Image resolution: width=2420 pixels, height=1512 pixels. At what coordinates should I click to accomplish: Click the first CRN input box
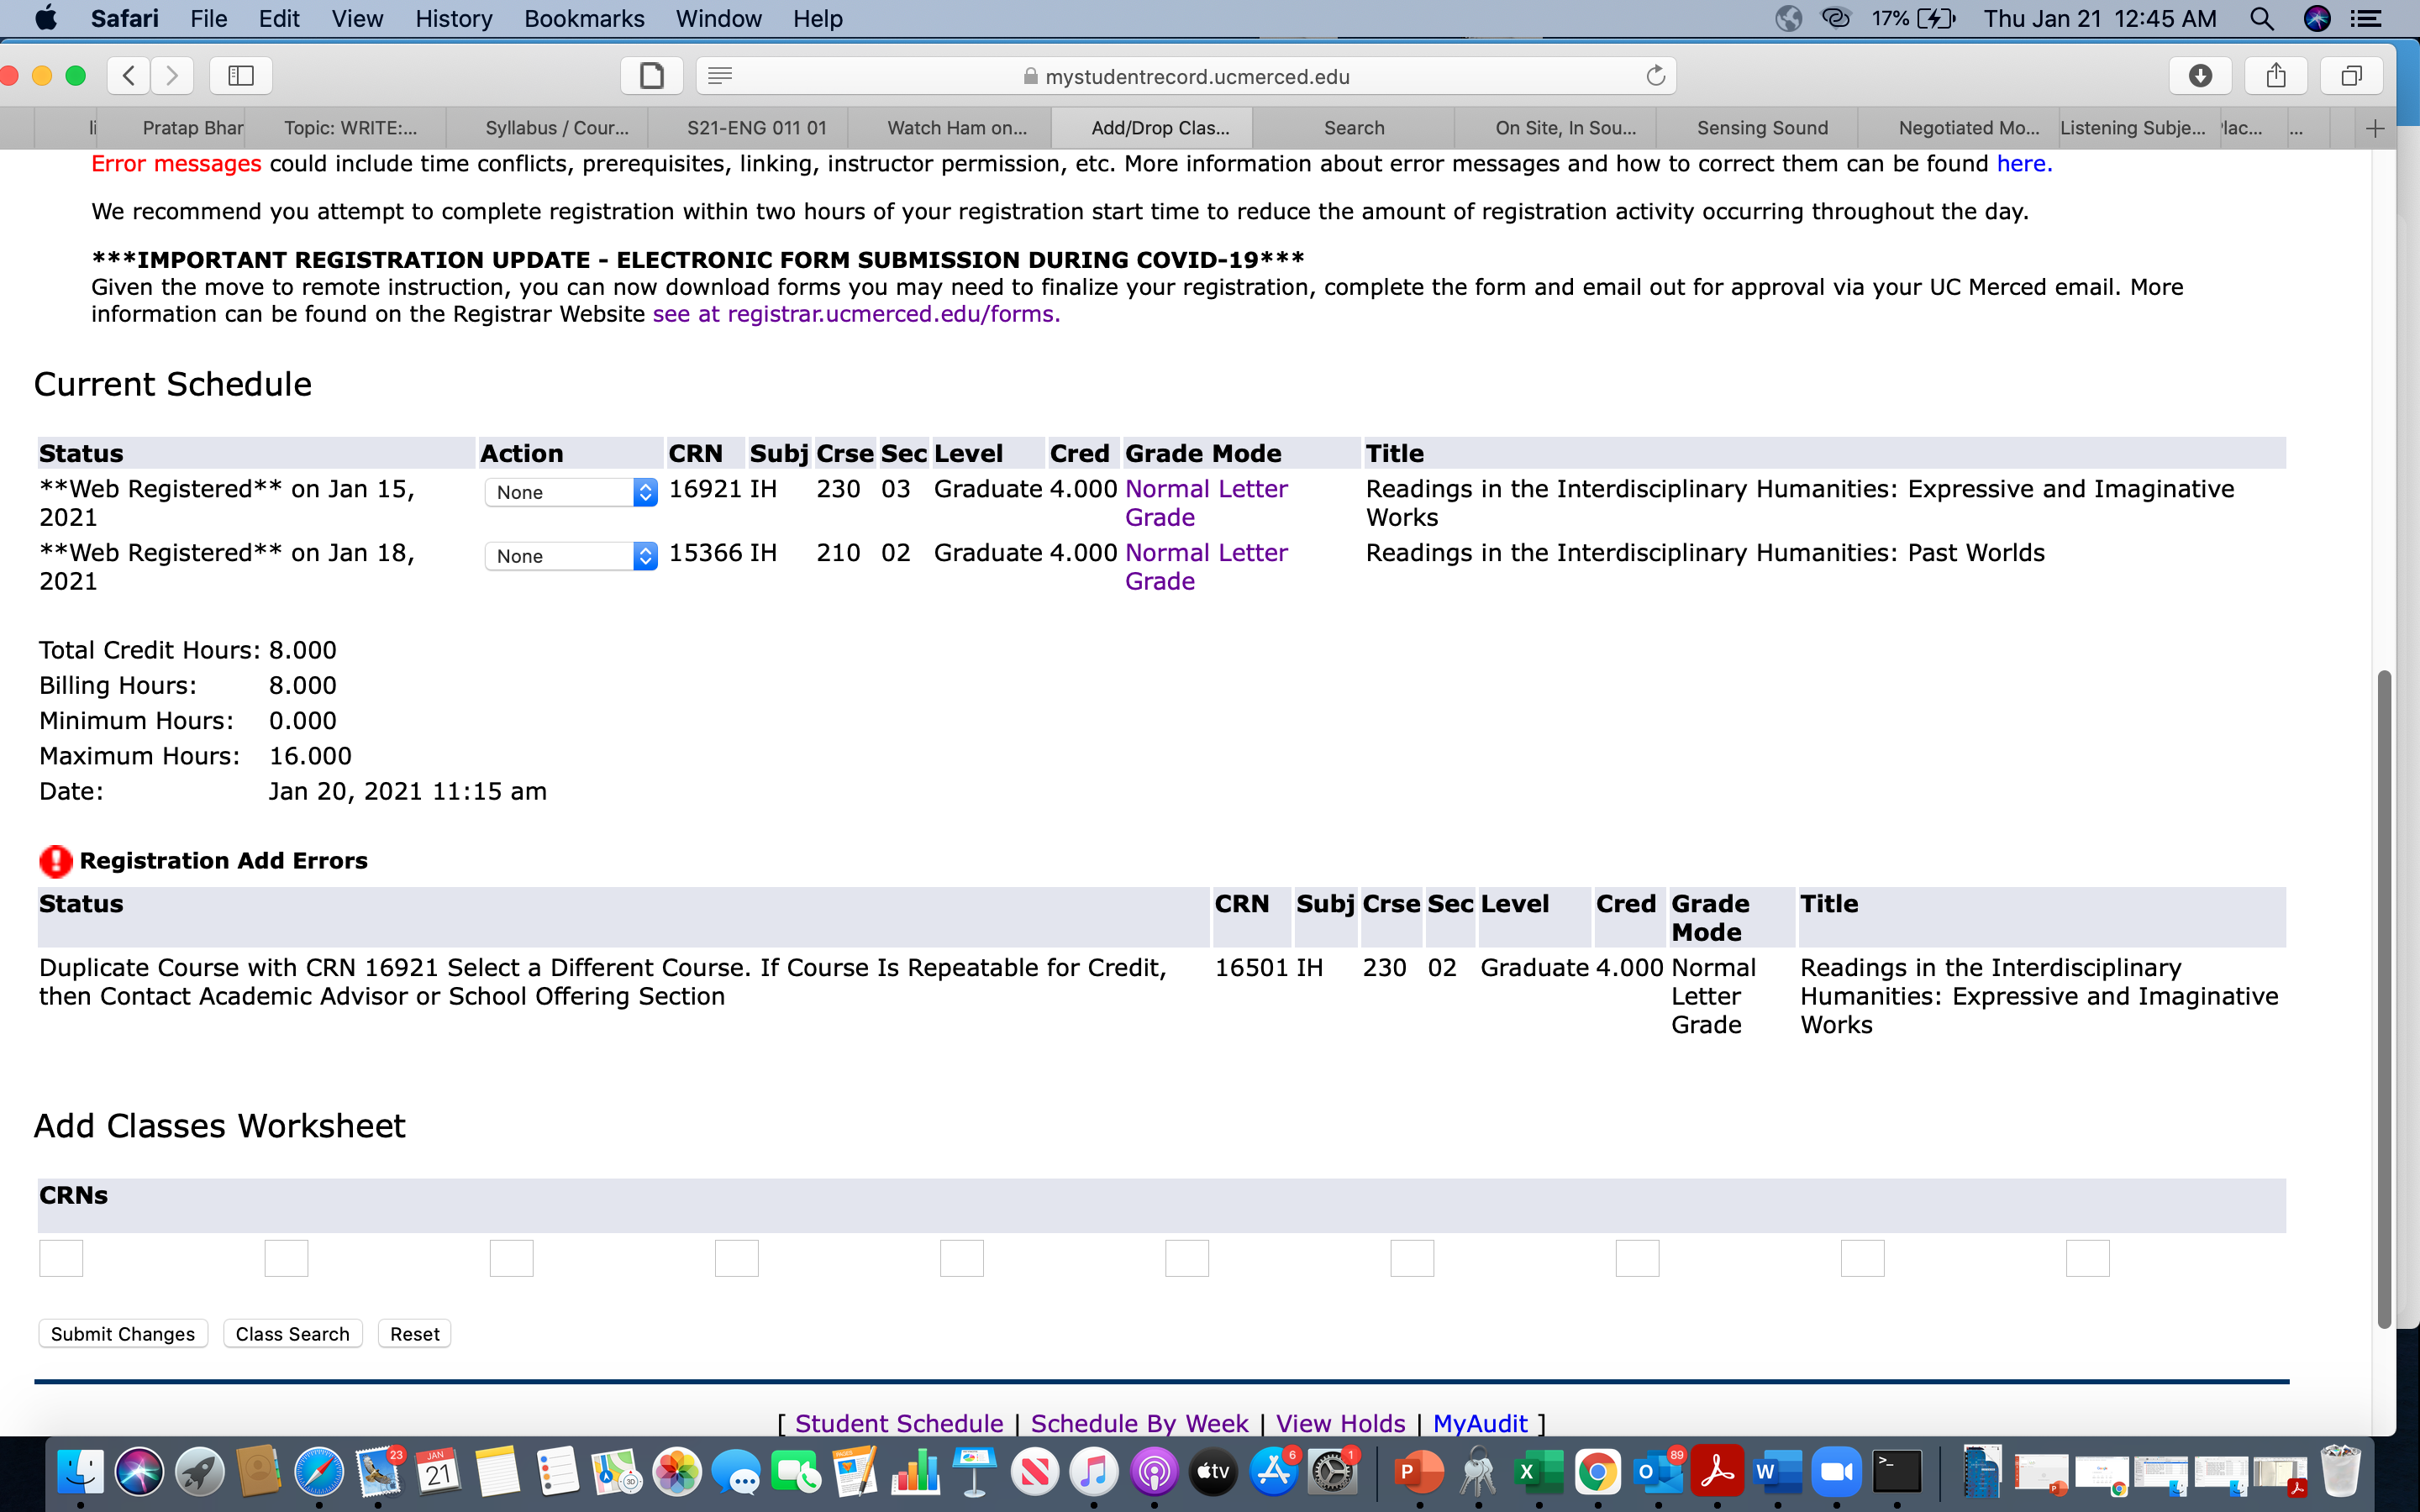pos(61,1258)
